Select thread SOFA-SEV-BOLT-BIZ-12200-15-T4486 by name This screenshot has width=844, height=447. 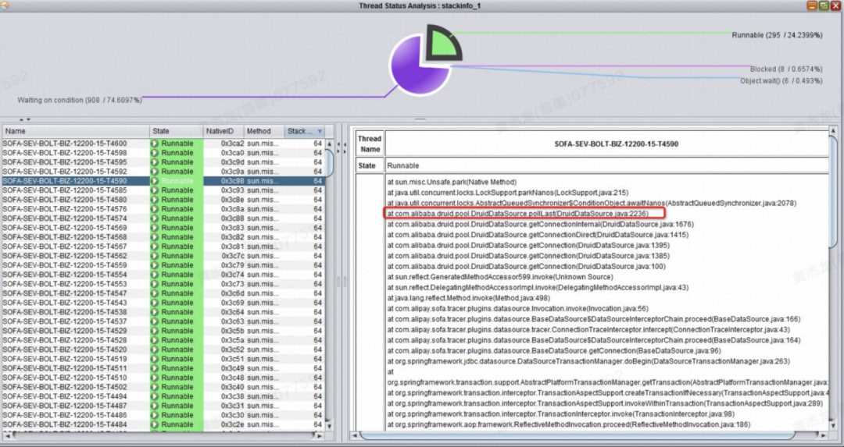[65, 415]
